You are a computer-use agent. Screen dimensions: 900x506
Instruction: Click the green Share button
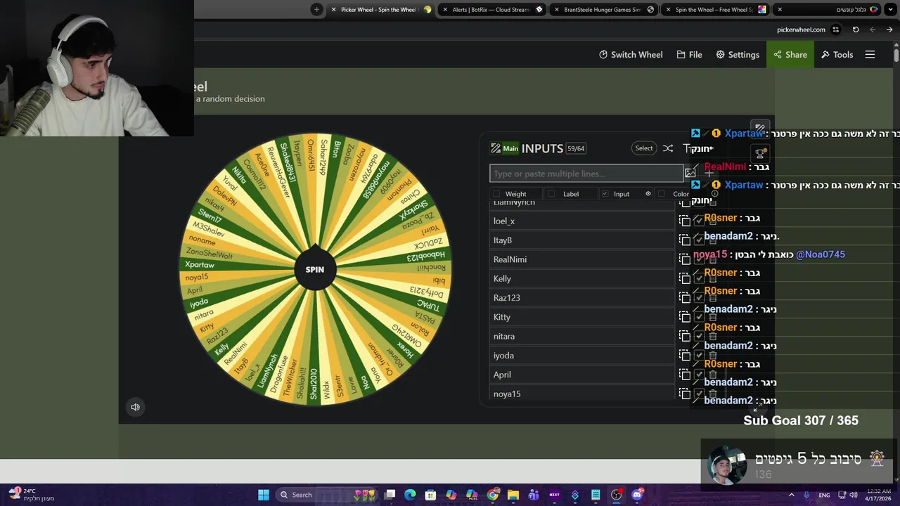pos(790,55)
